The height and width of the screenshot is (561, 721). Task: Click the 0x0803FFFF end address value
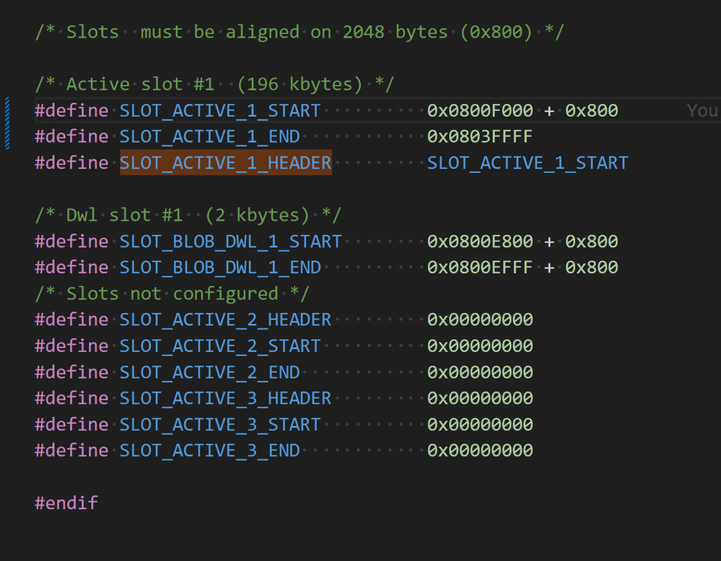point(480,136)
